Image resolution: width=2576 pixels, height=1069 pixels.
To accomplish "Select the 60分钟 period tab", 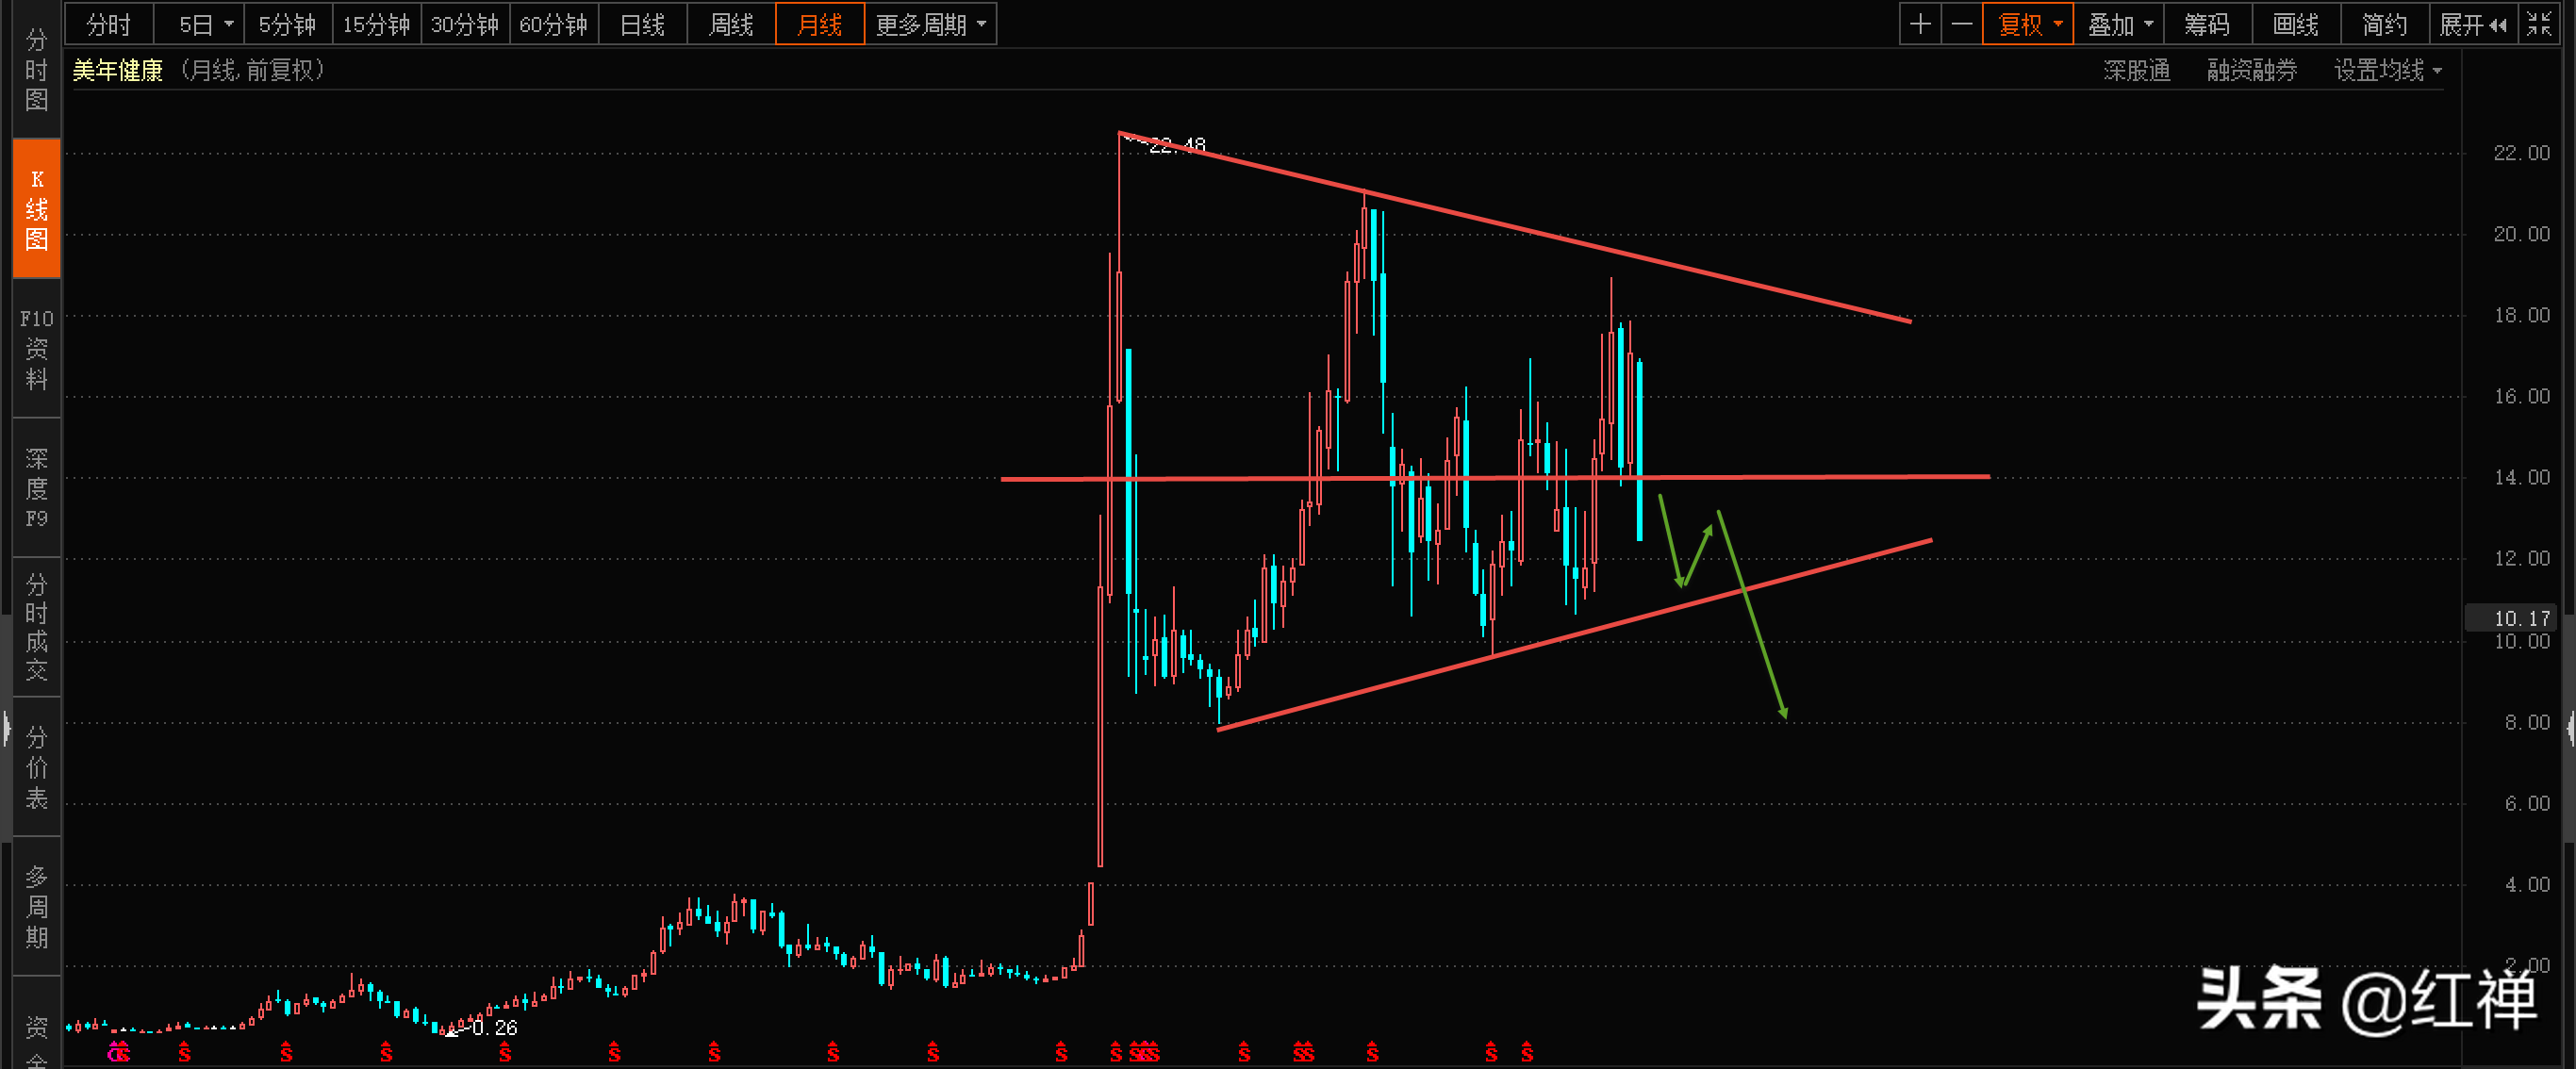I will [554, 24].
